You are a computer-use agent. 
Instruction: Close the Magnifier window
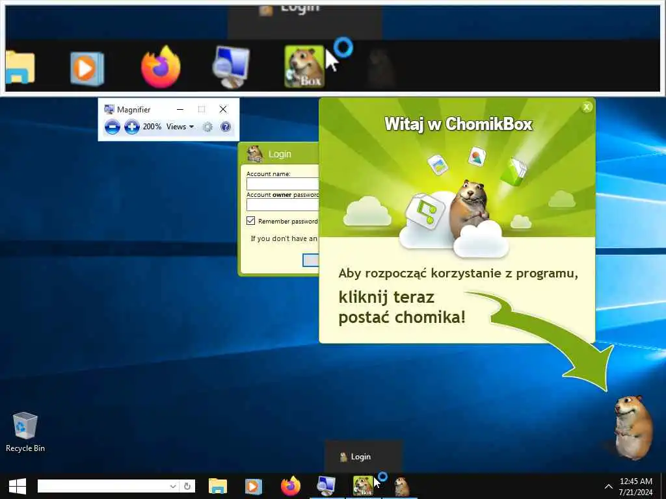223,109
